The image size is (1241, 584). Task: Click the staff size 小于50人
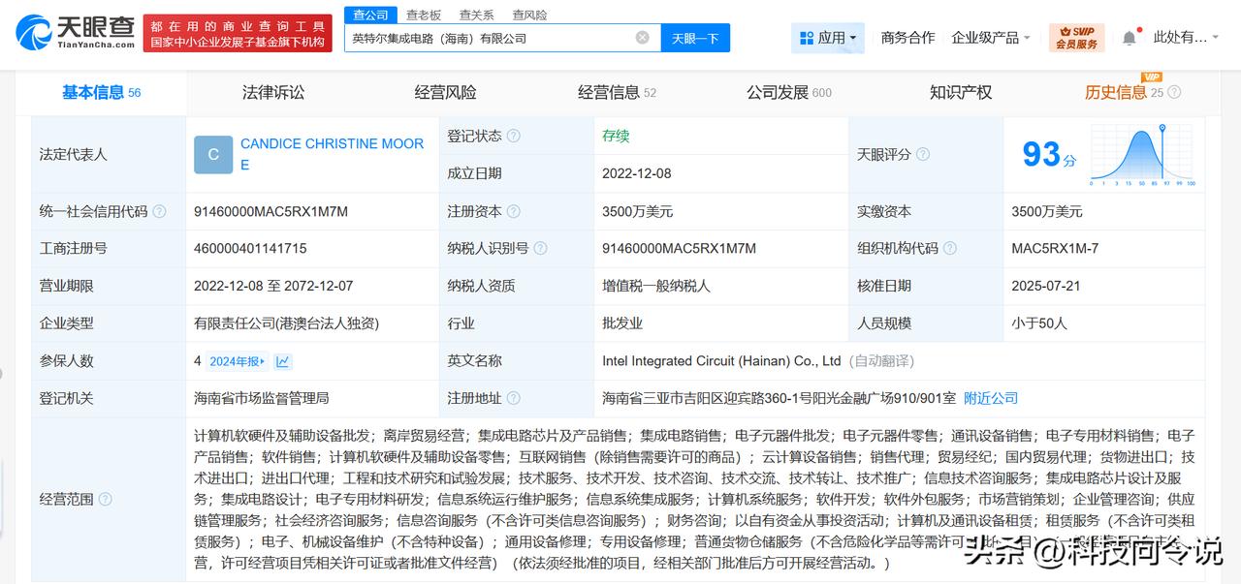tap(1039, 323)
